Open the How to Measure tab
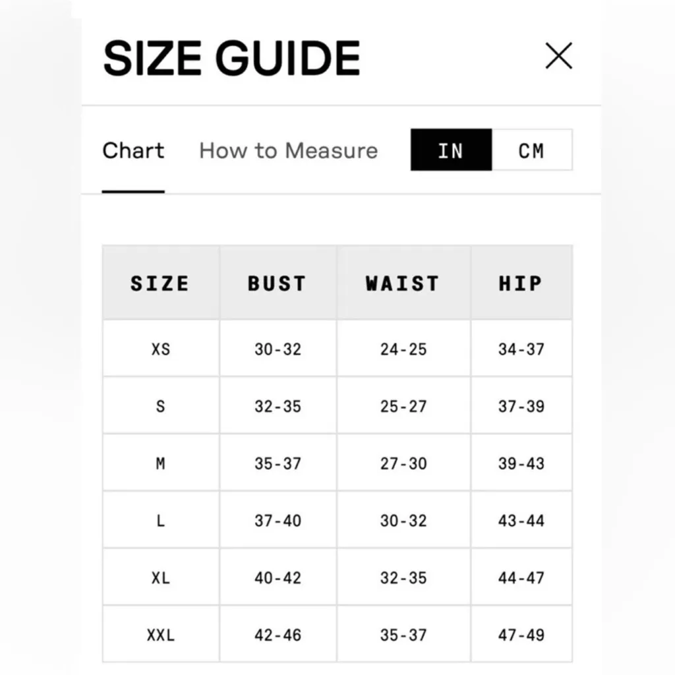675x675 pixels. click(288, 150)
